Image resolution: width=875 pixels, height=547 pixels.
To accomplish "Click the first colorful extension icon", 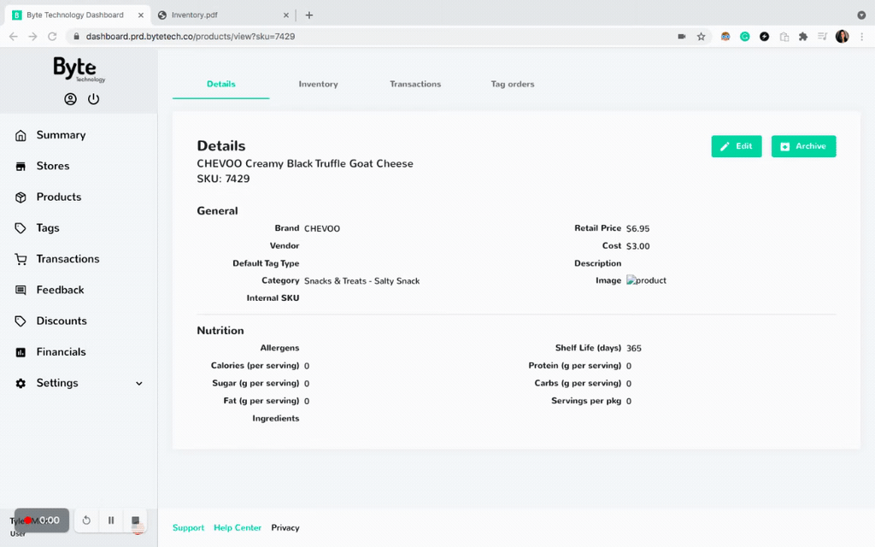I will point(725,36).
